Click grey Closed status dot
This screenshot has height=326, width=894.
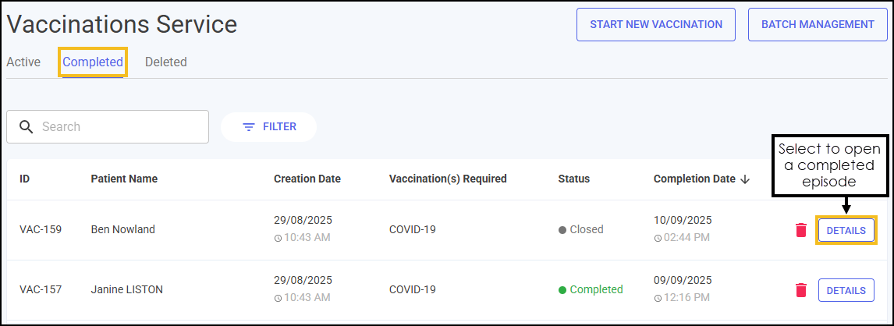click(x=562, y=229)
